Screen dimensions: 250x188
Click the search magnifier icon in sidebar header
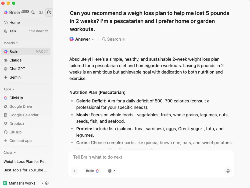33,12
